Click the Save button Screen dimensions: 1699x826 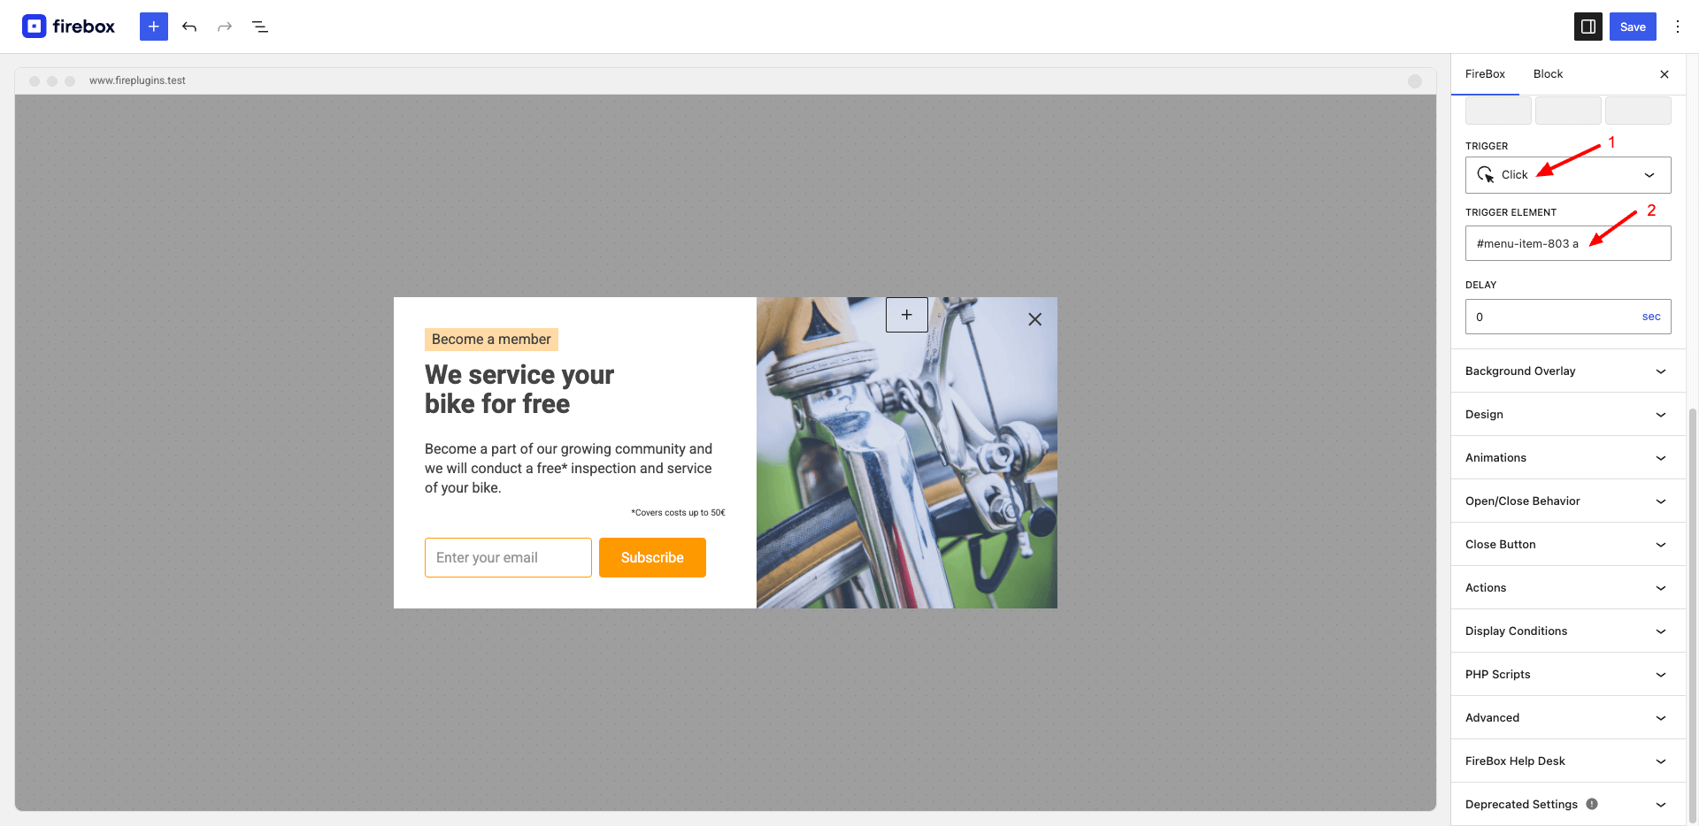pos(1633,27)
